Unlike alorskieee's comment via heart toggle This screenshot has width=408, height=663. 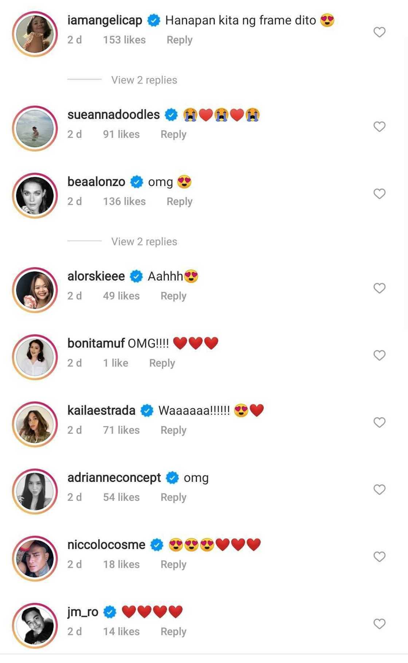point(379,287)
